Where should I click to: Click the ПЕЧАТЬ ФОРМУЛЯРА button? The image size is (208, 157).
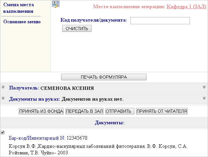pyautogui.click(x=104, y=77)
